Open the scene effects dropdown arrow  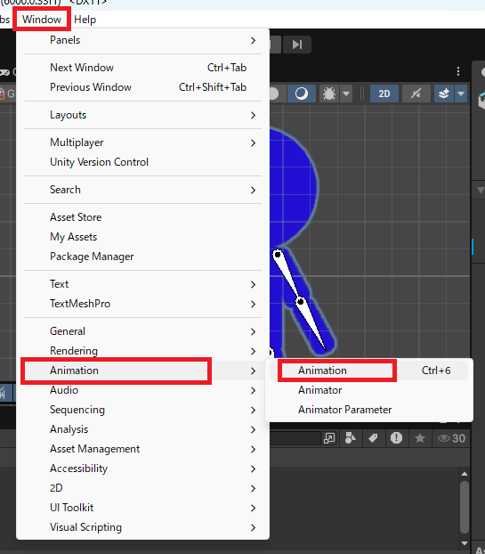click(x=461, y=94)
